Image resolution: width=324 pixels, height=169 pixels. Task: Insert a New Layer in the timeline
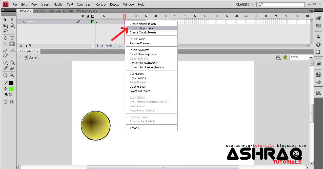tap(20, 46)
